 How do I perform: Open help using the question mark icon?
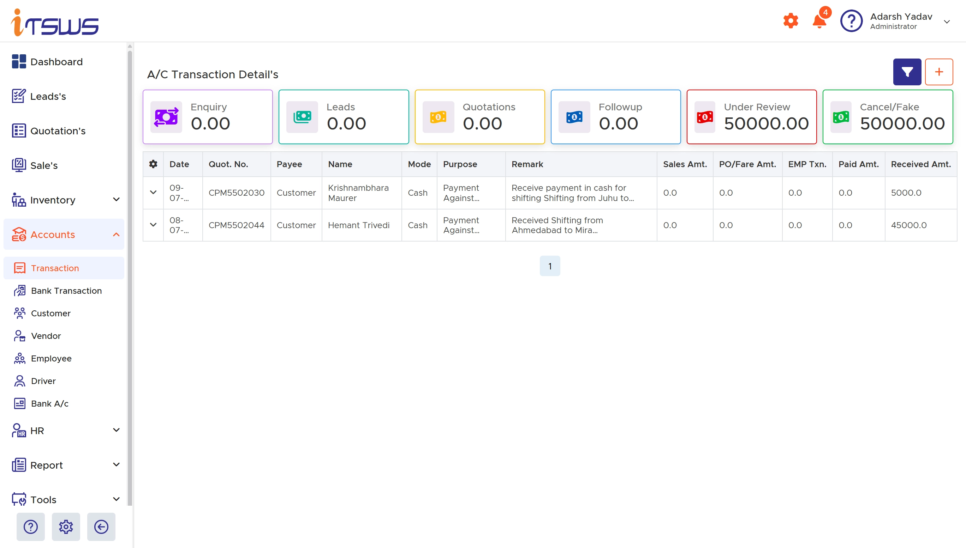(x=851, y=21)
